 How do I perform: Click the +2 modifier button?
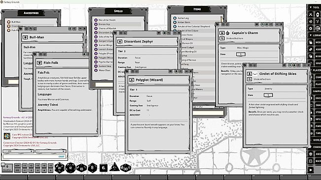pyautogui.click(x=31, y=166)
